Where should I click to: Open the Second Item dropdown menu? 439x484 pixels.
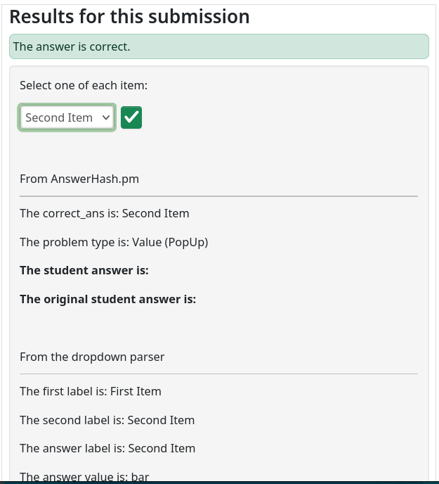pos(67,117)
